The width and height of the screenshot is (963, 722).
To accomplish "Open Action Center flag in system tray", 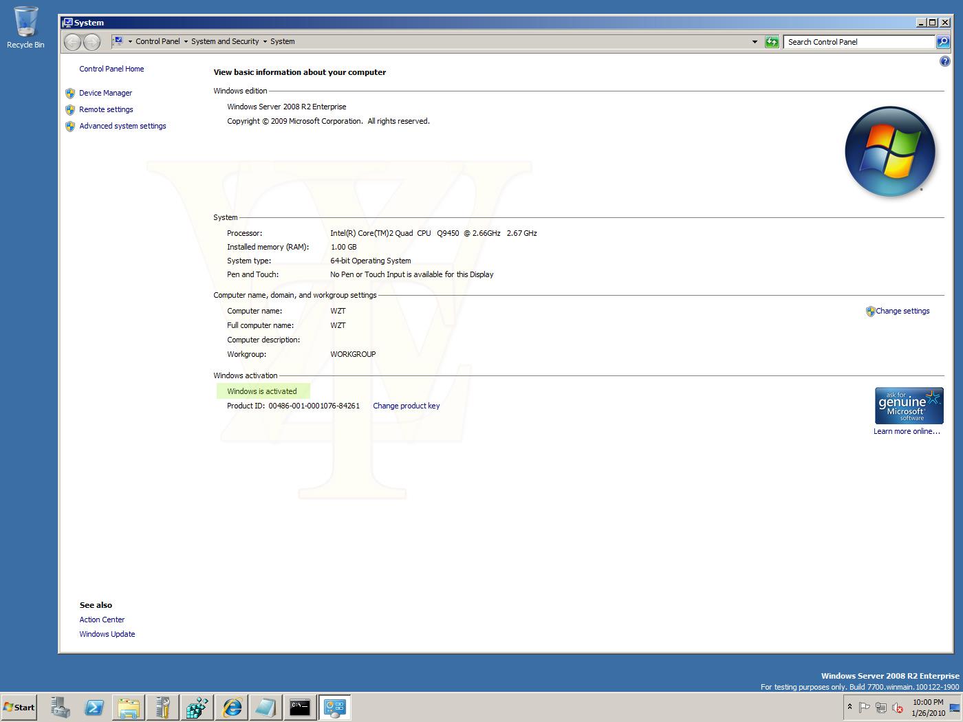I will tap(865, 708).
